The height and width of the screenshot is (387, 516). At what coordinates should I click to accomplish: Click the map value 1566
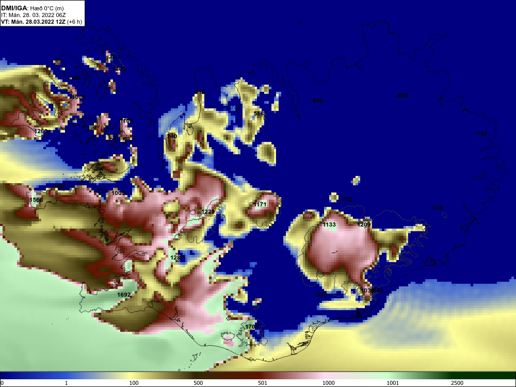[36, 200]
